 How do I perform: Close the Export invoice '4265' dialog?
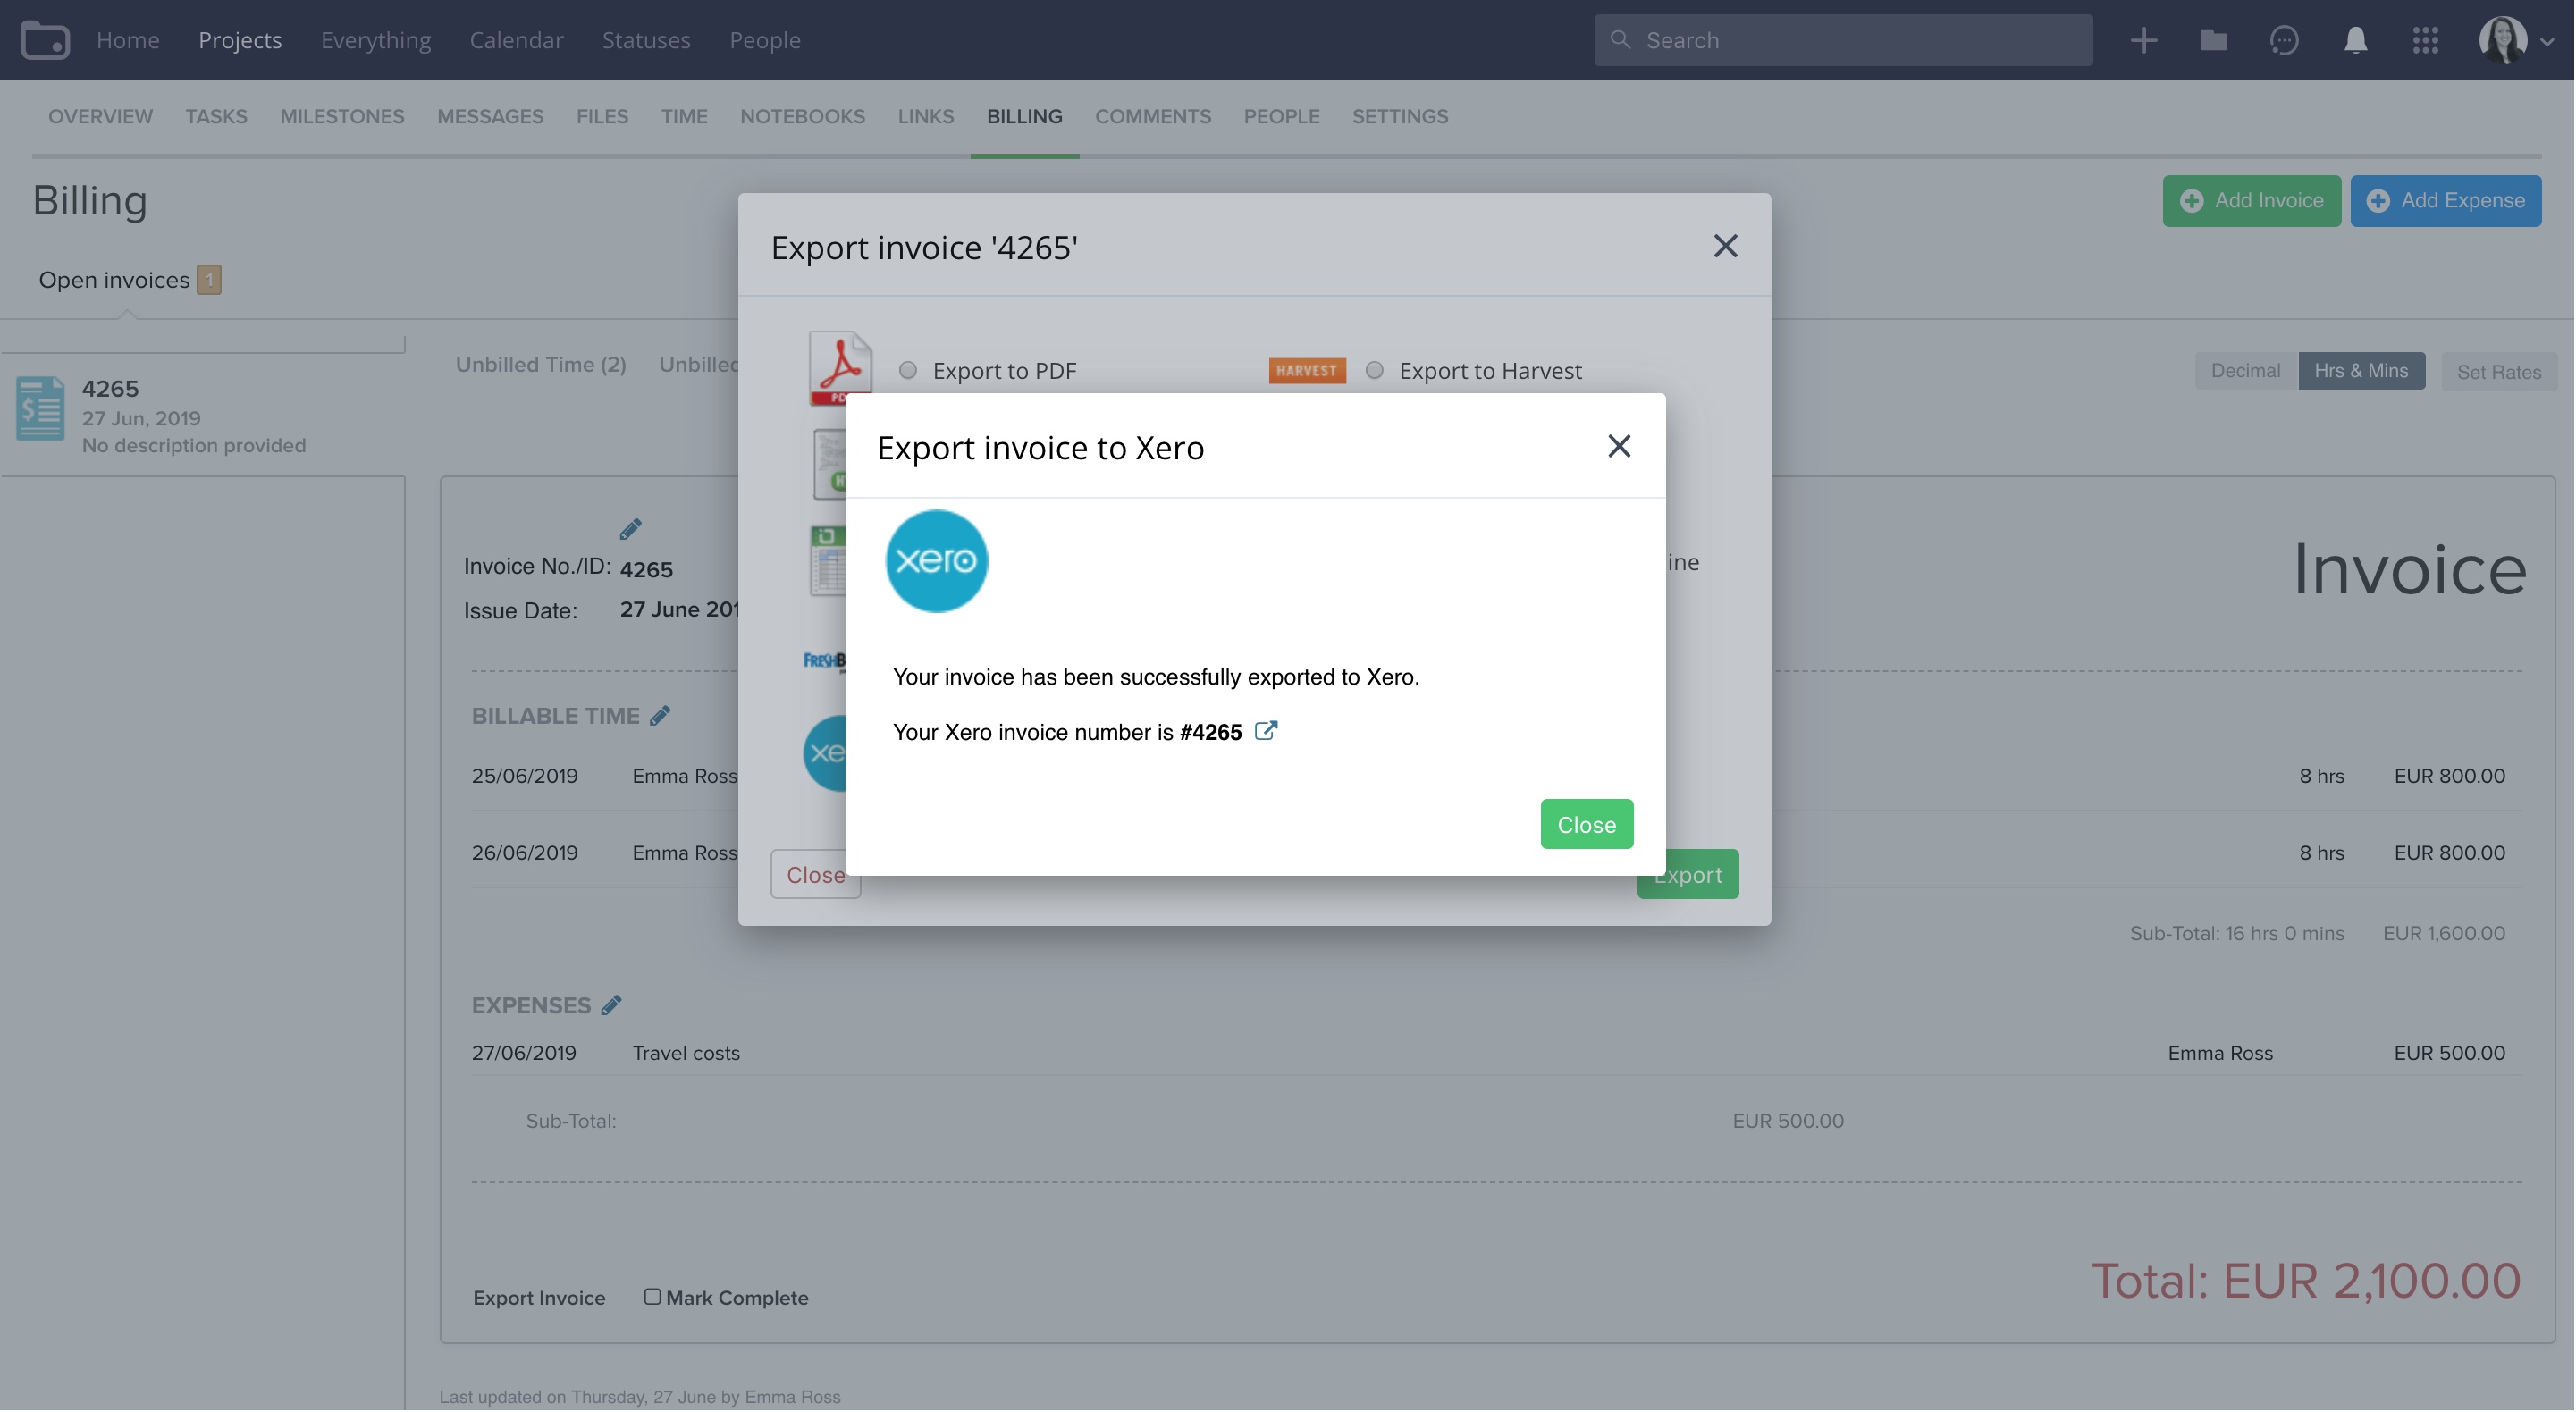1725,246
